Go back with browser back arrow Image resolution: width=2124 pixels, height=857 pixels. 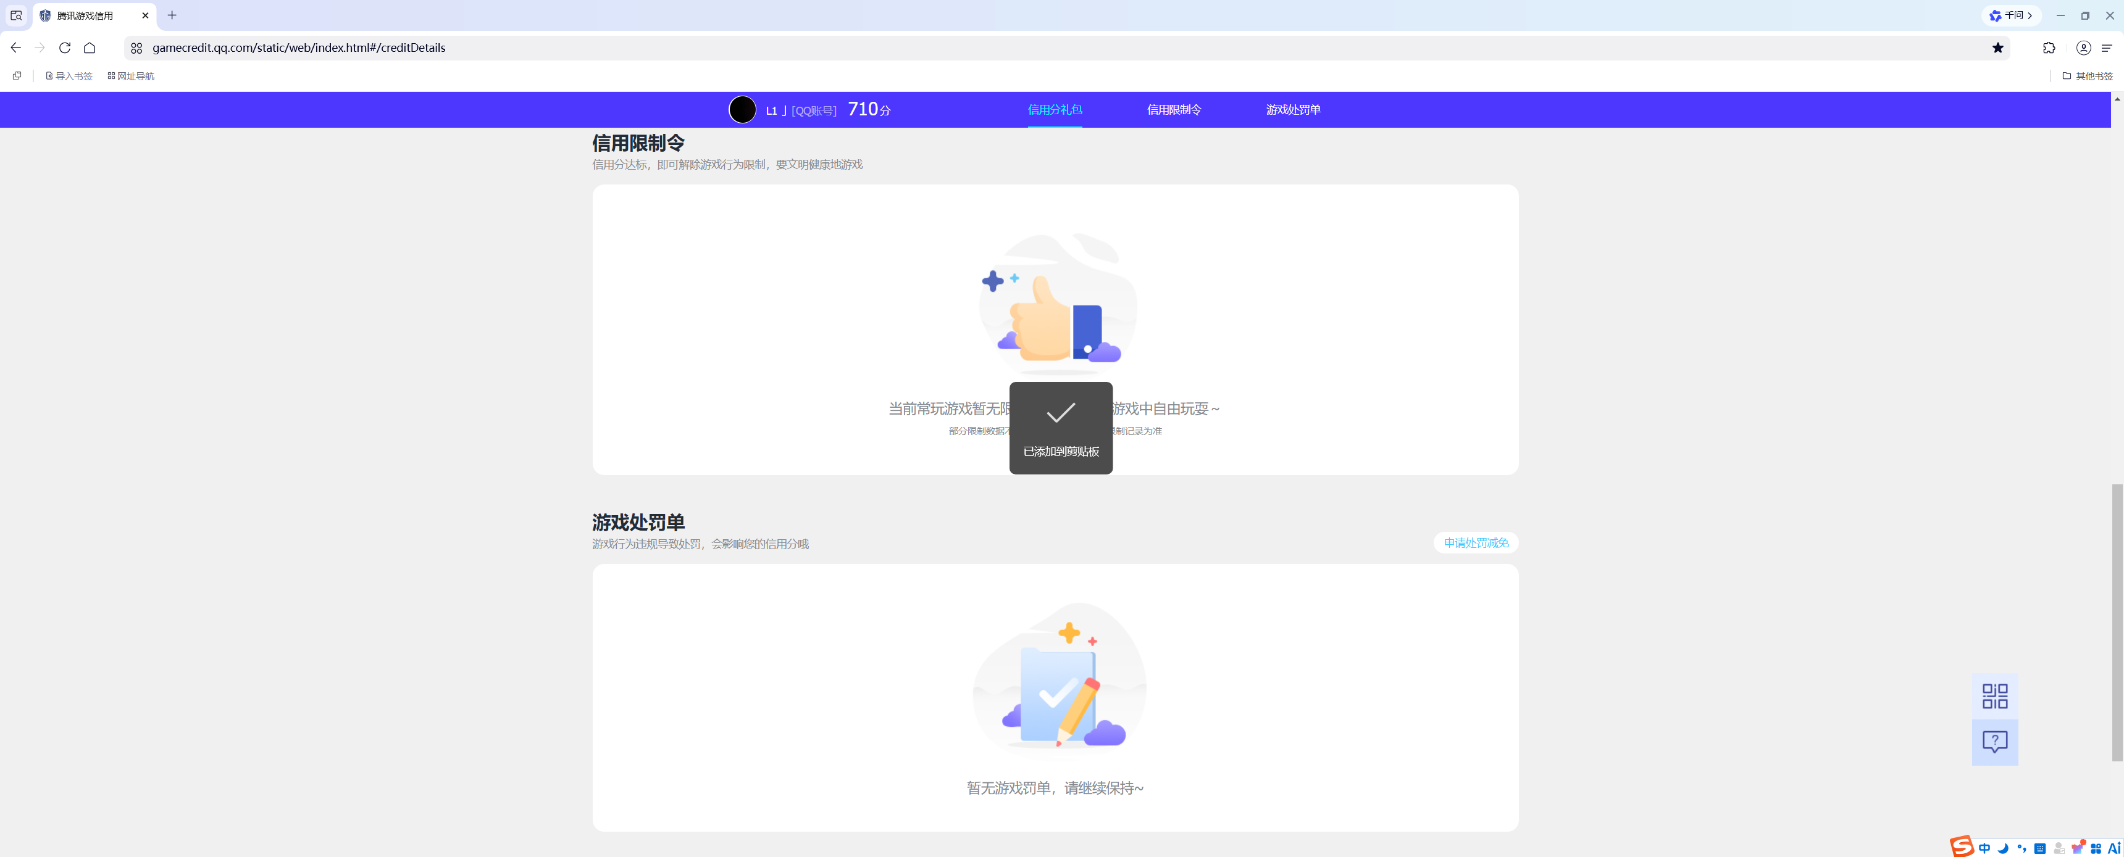(15, 48)
